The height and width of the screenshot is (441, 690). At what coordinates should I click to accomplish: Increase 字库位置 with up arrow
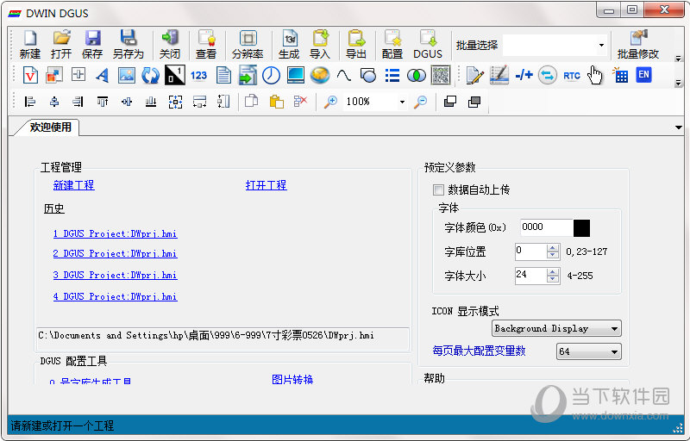[x=553, y=248]
